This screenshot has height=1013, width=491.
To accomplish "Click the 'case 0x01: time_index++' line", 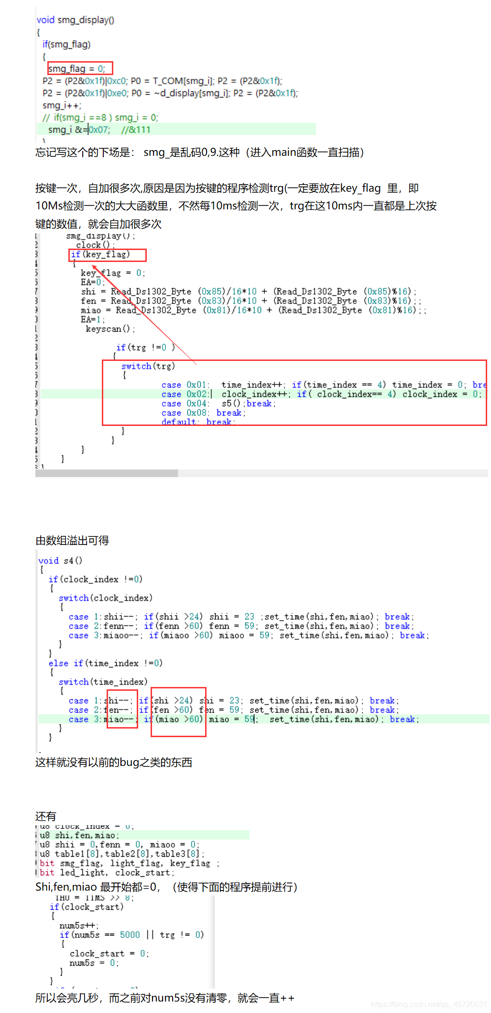I will (x=324, y=385).
